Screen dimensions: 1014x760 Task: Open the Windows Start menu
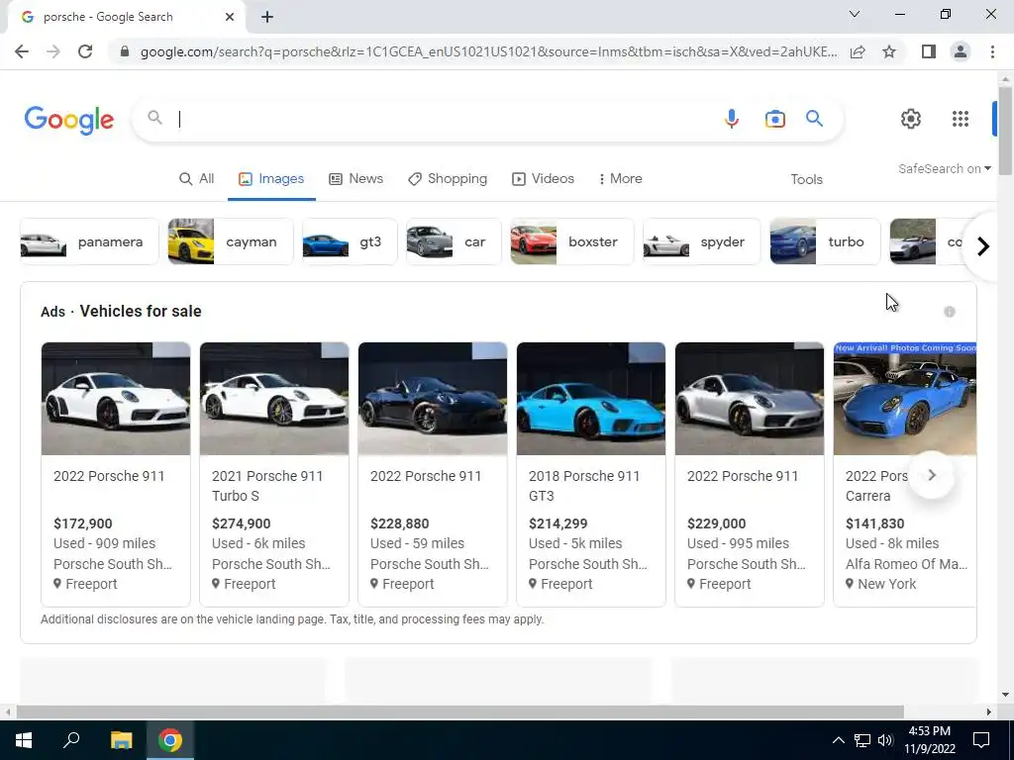pos(24,740)
